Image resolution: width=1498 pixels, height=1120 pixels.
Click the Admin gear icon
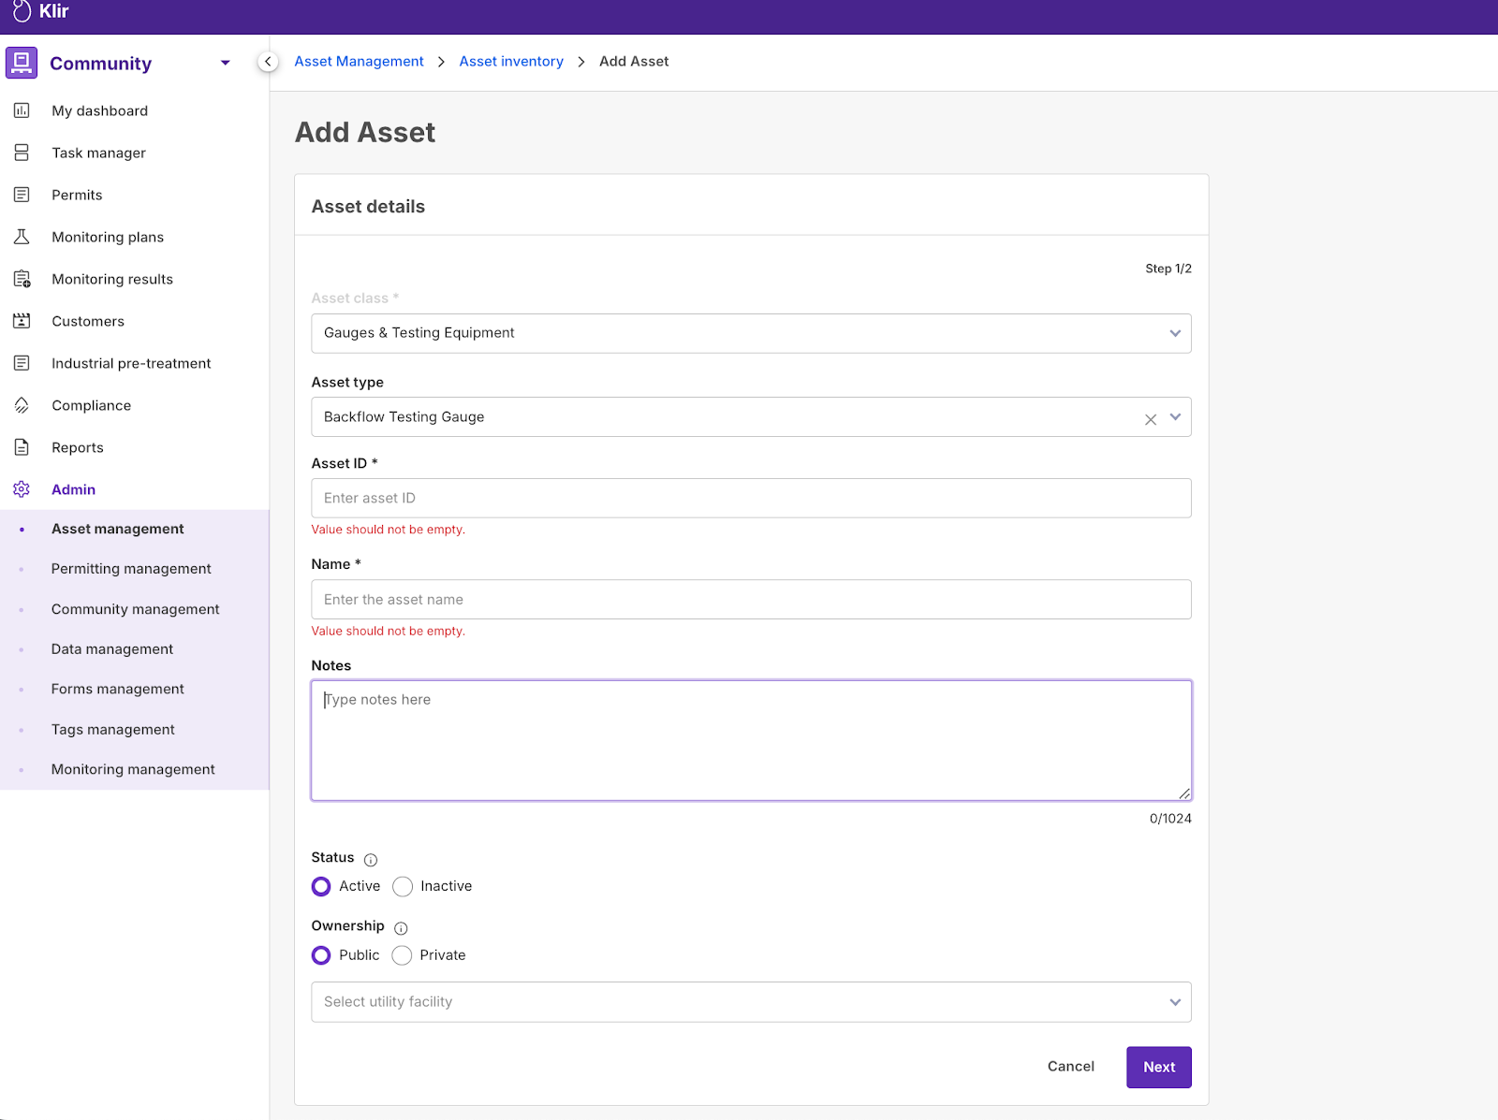pos(22,489)
